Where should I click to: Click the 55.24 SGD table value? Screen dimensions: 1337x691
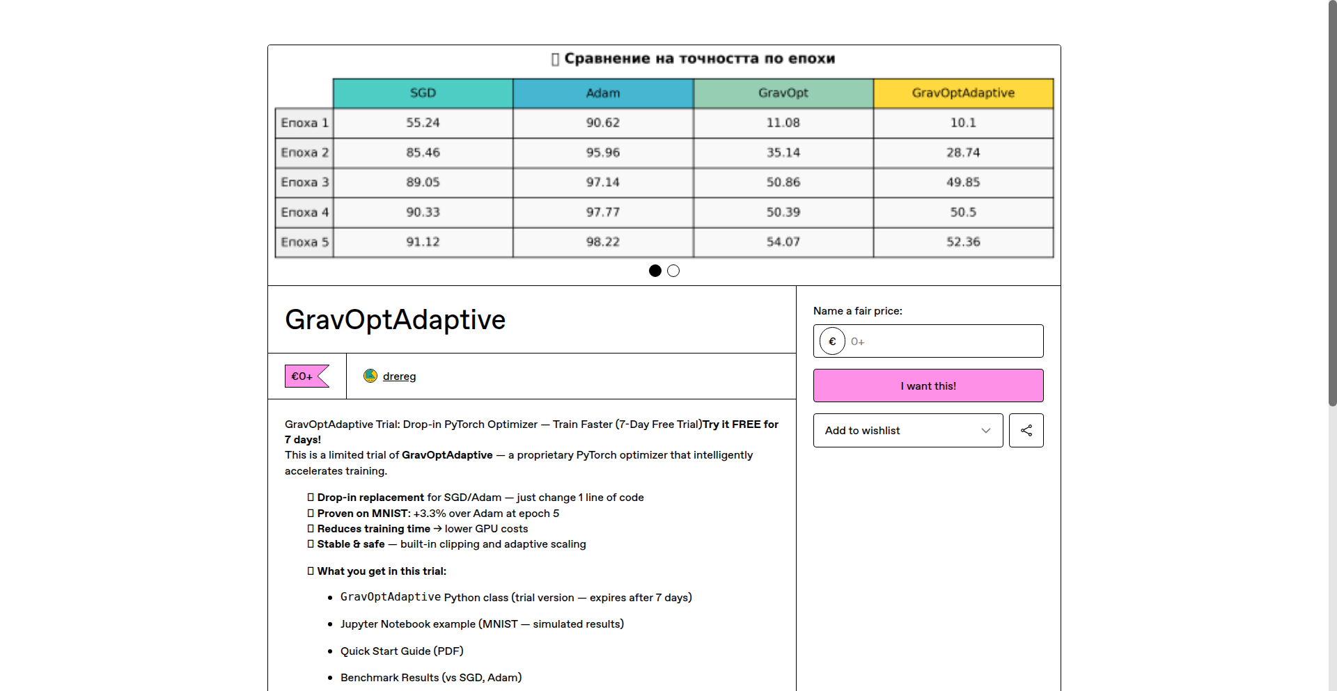pos(423,122)
